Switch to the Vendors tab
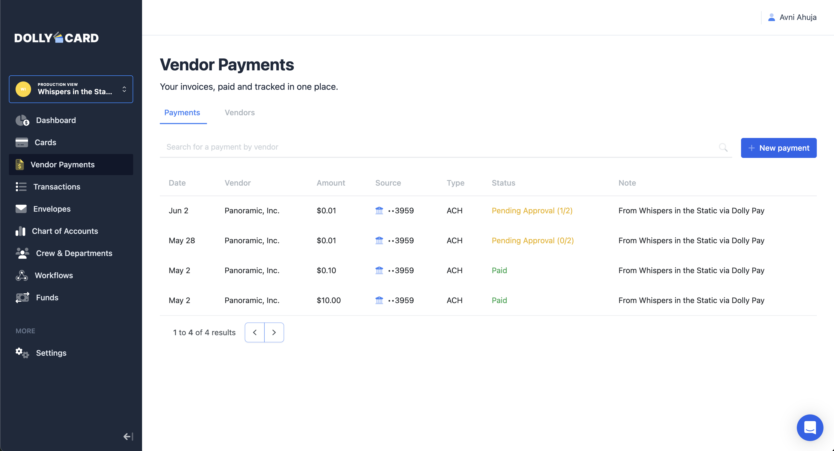The width and height of the screenshot is (834, 451). point(240,112)
